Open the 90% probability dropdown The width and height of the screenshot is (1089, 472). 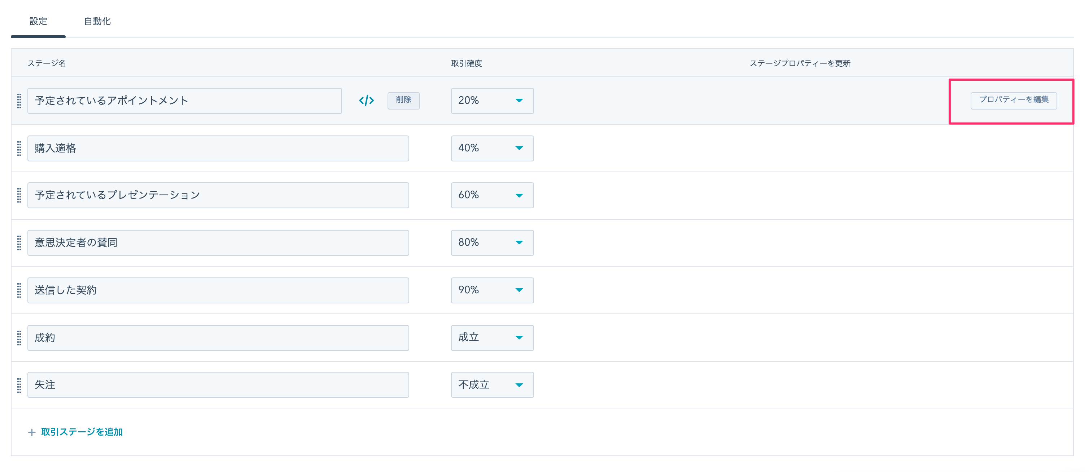[492, 290]
